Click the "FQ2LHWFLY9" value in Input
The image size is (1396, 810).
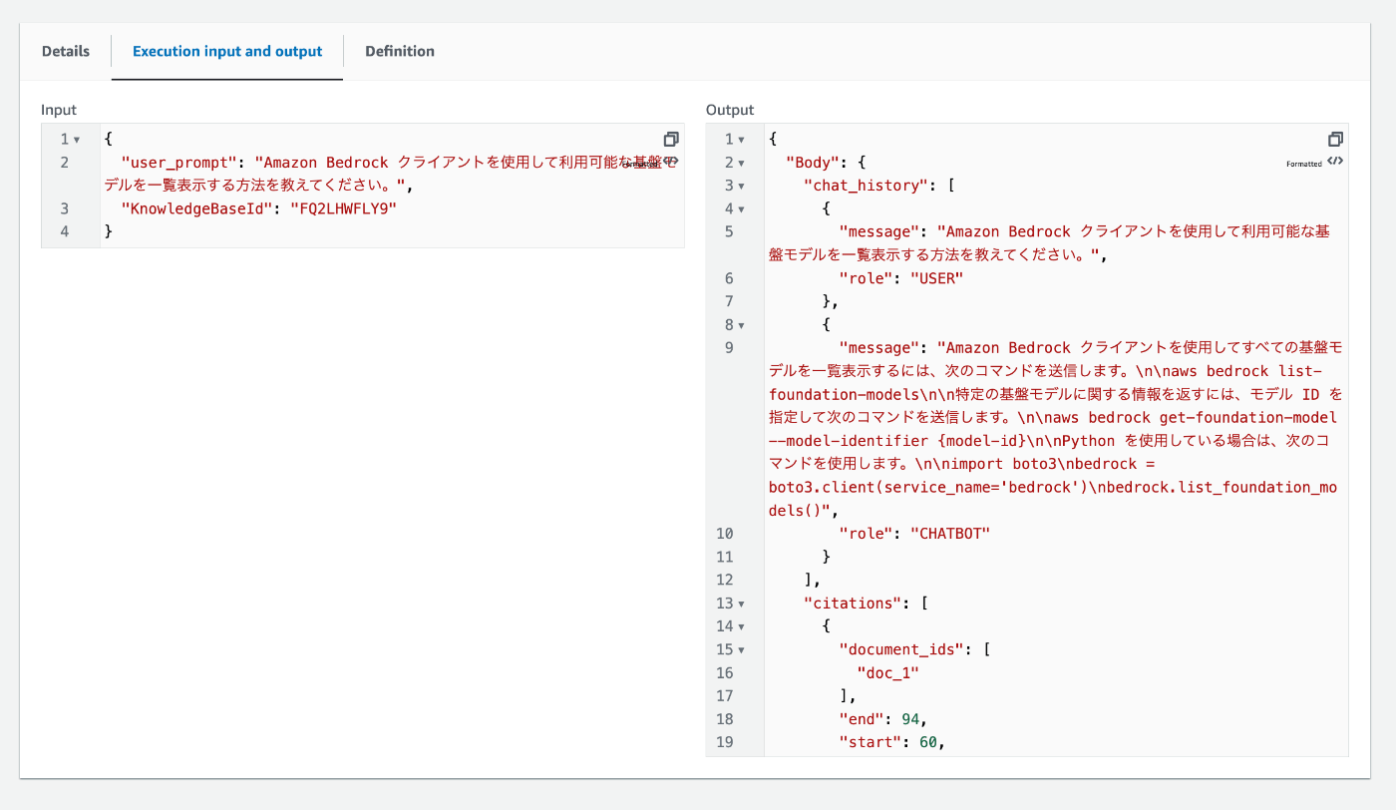[343, 208]
